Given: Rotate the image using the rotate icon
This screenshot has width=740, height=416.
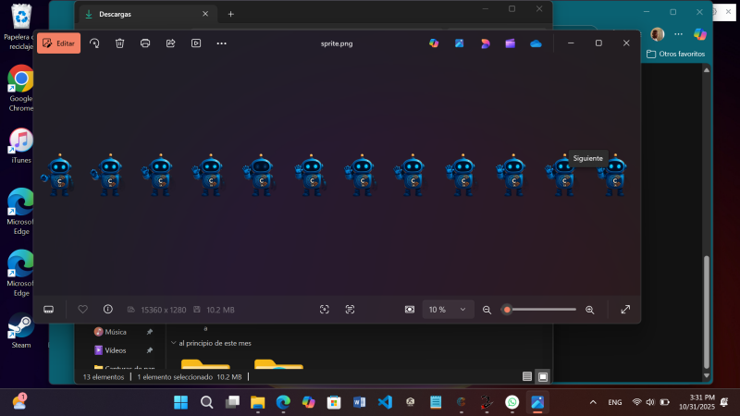Looking at the screenshot, I should pos(94,43).
